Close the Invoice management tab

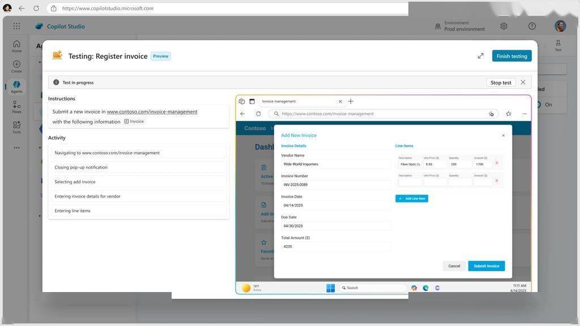click(340, 101)
